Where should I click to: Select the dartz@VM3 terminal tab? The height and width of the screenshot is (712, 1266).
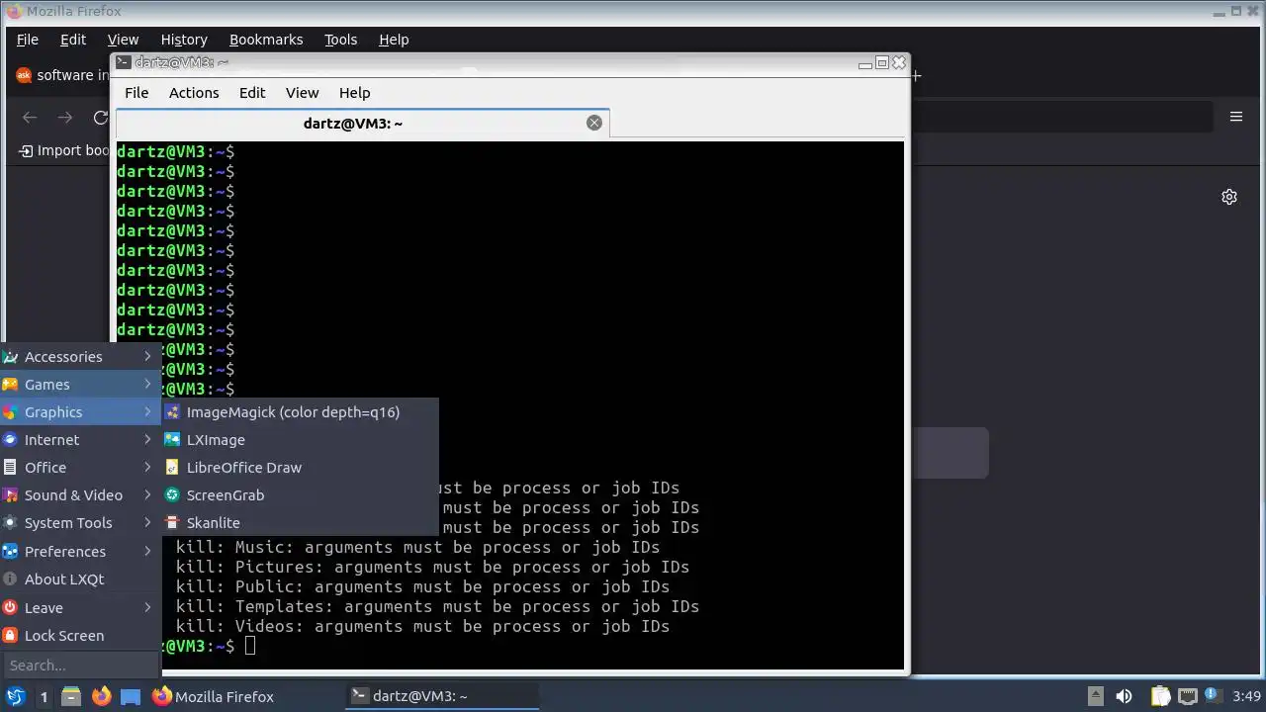[x=362, y=123]
